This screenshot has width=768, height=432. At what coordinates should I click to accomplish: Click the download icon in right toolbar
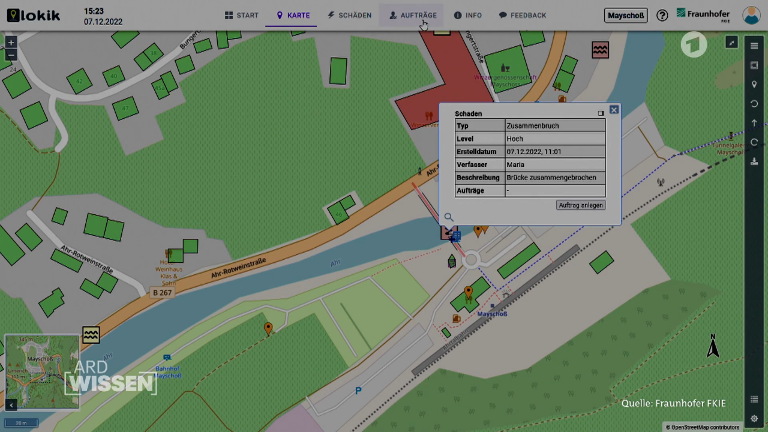tap(754, 161)
